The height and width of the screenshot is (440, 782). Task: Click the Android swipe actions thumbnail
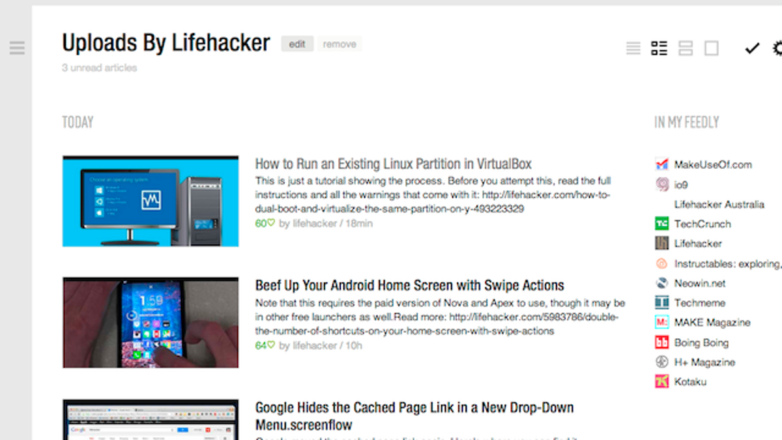click(x=151, y=323)
